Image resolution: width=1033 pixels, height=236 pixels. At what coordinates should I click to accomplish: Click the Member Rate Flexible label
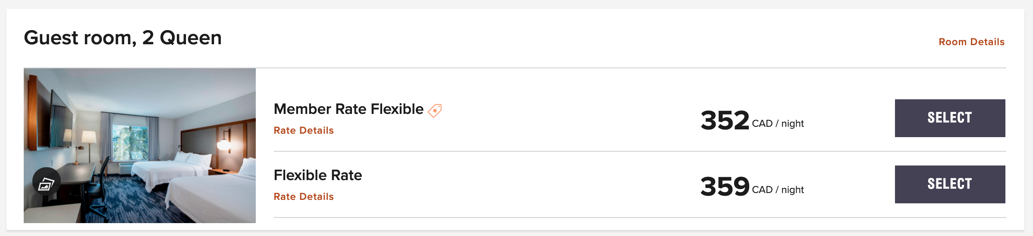tap(349, 109)
